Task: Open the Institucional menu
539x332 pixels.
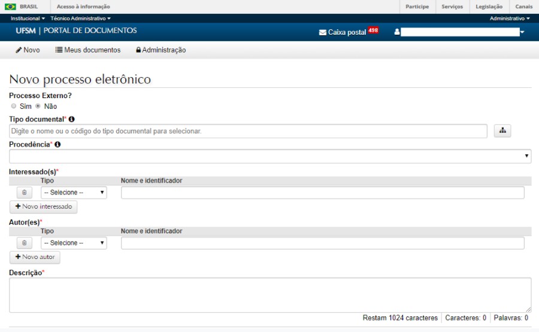Action: tap(28, 19)
